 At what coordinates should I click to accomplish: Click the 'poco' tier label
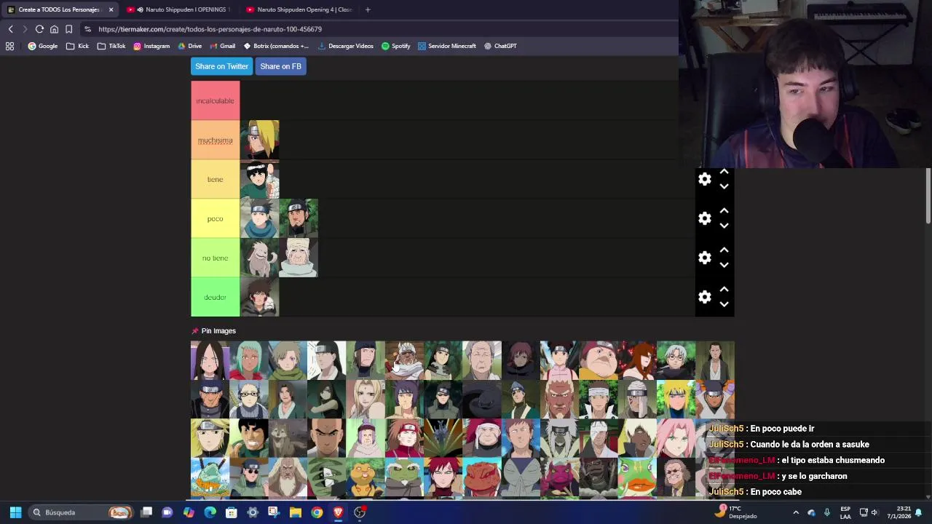pyautogui.click(x=215, y=218)
